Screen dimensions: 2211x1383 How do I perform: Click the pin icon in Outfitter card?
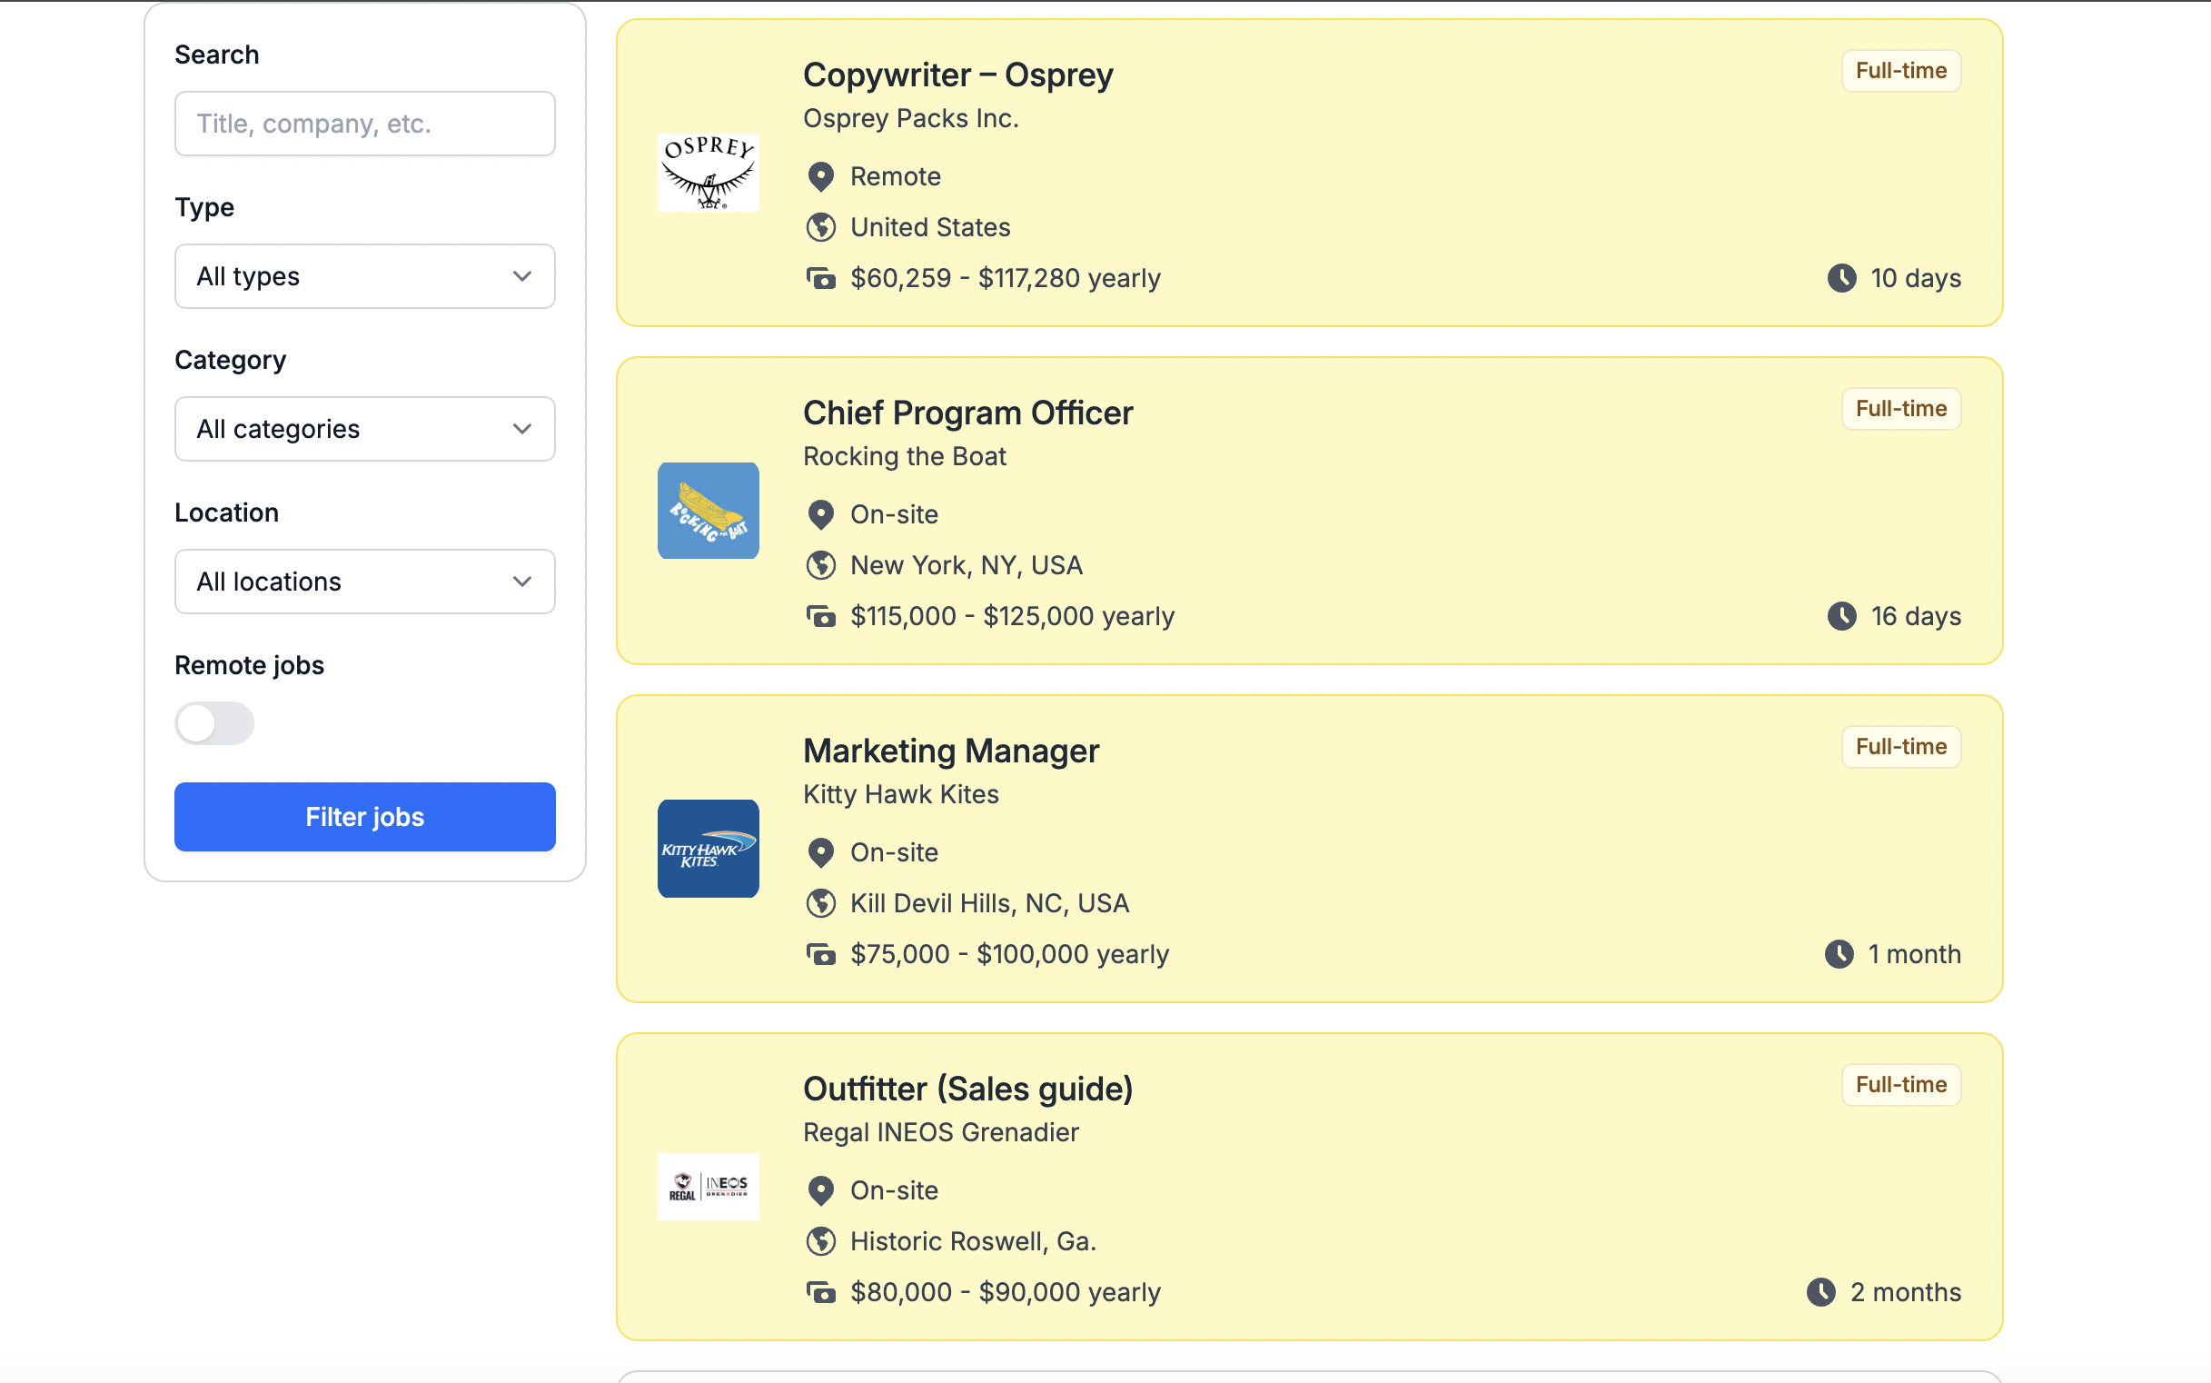(x=820, y=1191)
